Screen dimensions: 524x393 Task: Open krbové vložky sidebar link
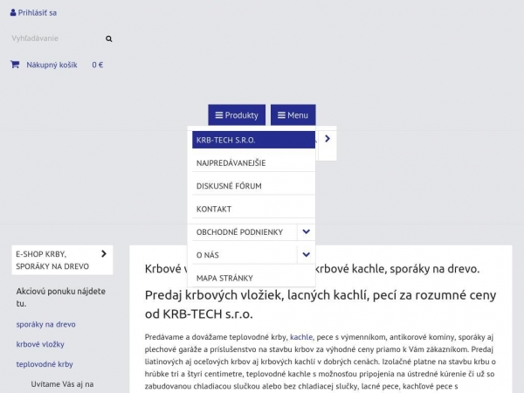[40, 344]
